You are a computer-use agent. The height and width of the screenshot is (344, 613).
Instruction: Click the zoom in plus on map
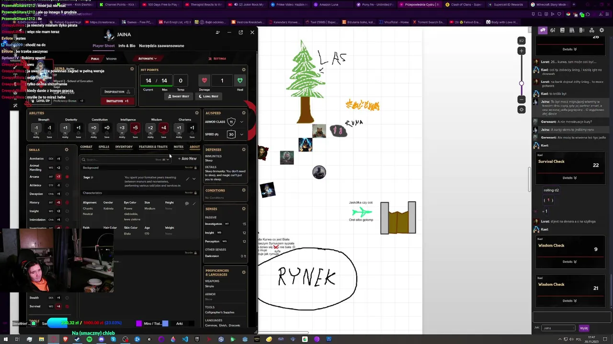522,51
